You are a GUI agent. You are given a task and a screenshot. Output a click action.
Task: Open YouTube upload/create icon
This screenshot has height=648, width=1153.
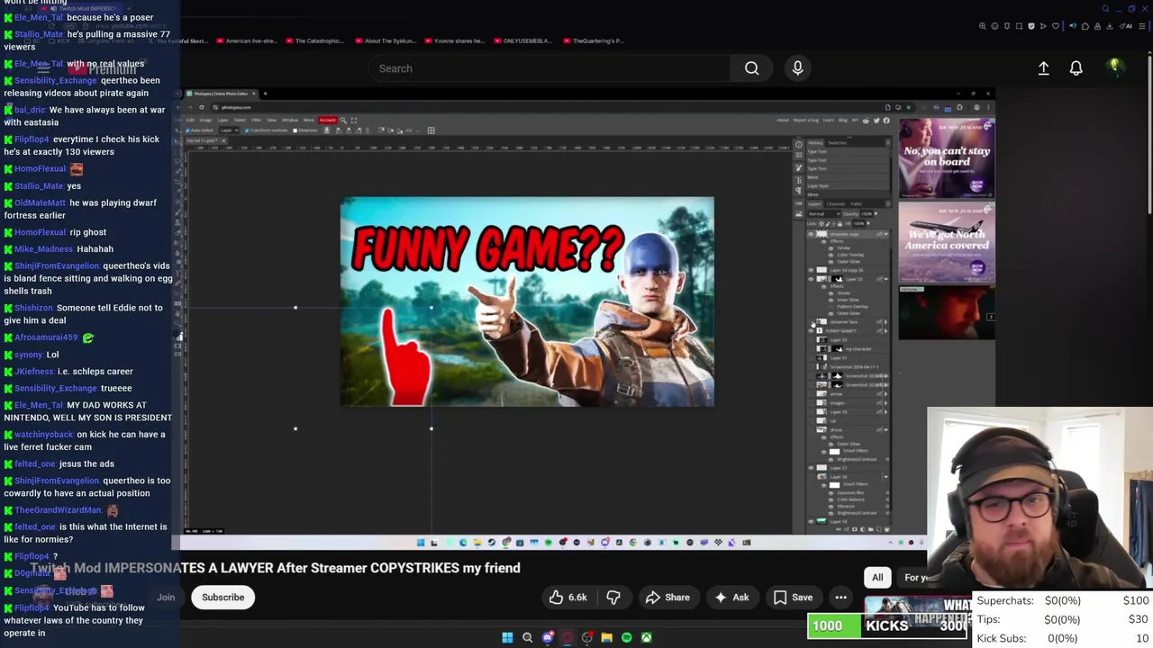[1043, 68]
